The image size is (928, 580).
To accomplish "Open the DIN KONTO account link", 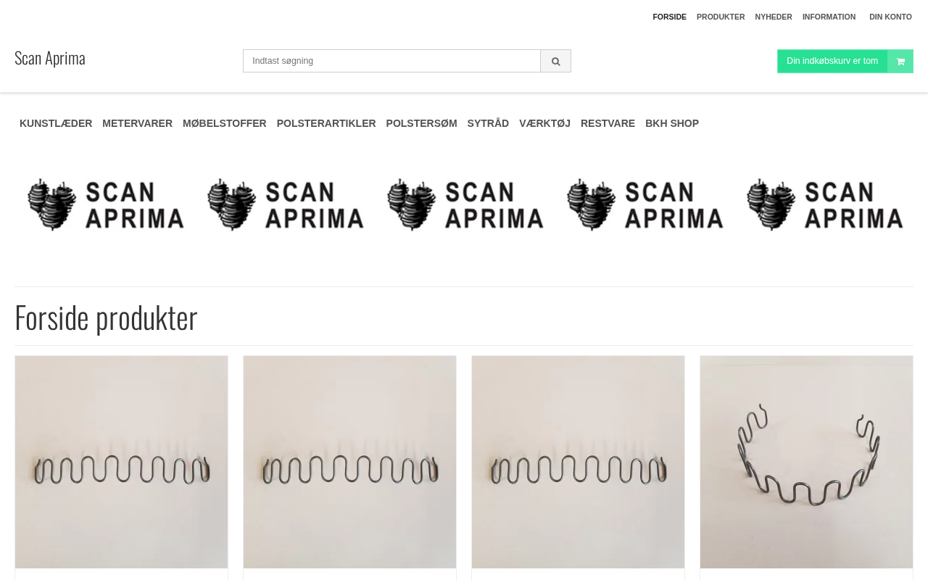I will pyautogui.click(x=890, y=17).
